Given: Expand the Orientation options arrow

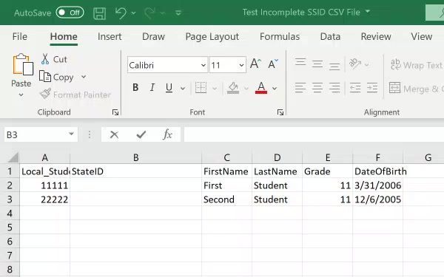Looking at the screenshot, I should [367, 65].
